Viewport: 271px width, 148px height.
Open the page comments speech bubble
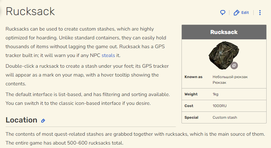click(223, 13)
